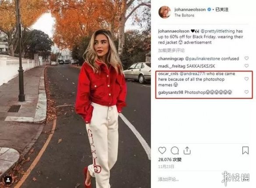
Task: Like the post with the heart icon
Action: [162, 150]
